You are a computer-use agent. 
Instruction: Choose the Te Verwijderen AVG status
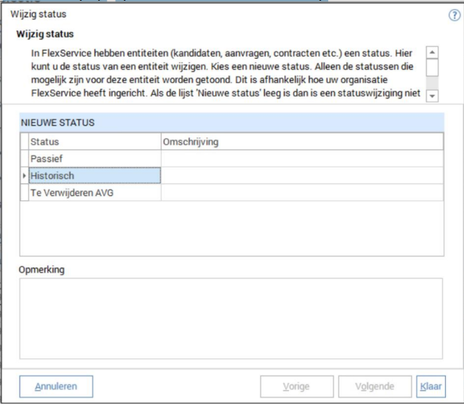[95, 193]
